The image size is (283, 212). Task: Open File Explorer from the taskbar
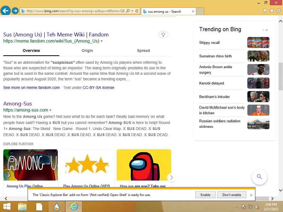coord(22,206)
